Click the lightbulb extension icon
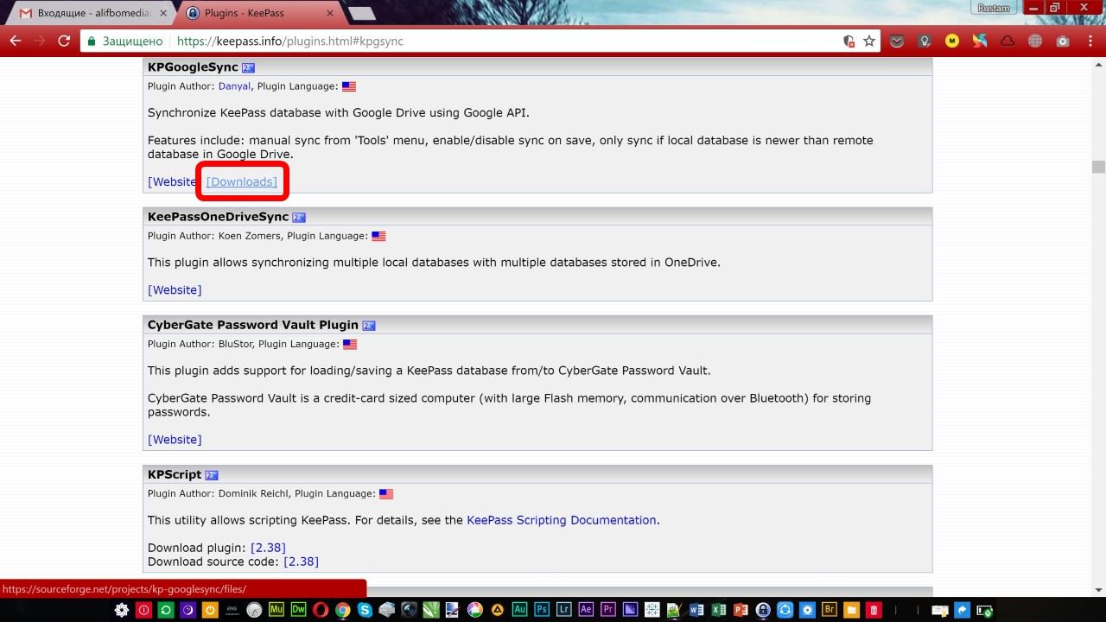 click(x=925, y=41)
